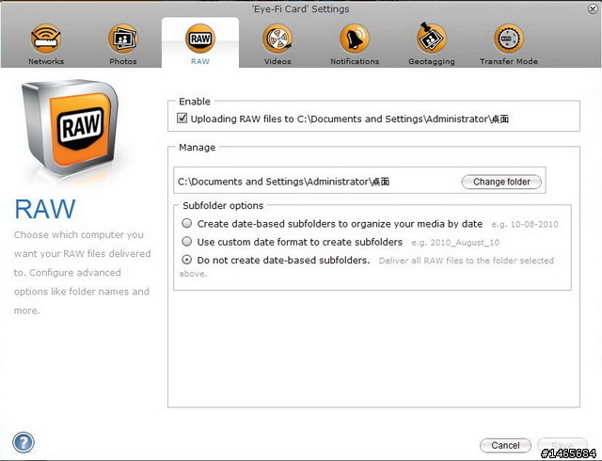
Task: Switch to the Geotagging tab label
Action: point(432,61)
